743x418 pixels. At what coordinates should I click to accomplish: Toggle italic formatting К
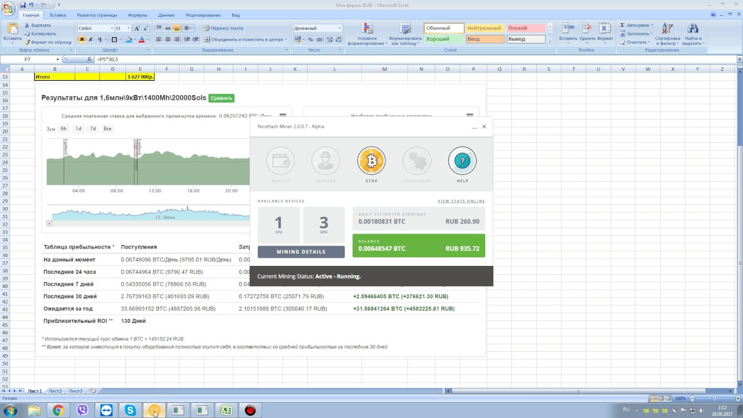click(91, 39)
